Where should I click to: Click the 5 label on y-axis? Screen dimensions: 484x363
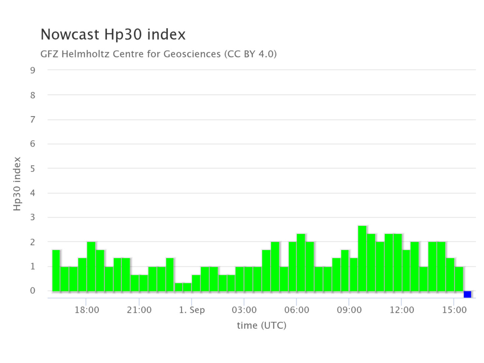(x=33, y=168)
